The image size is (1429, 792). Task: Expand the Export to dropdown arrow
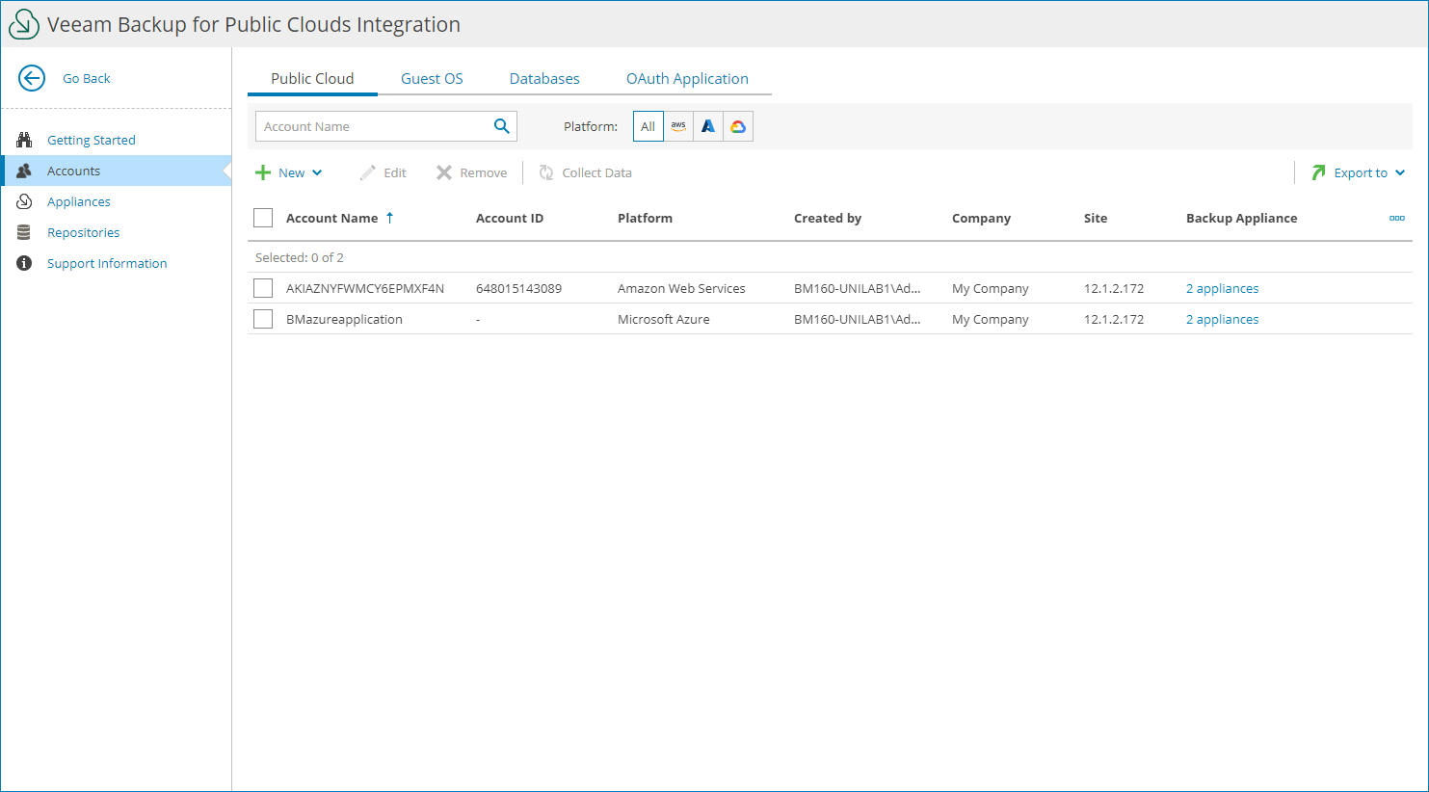point(1400,172)
